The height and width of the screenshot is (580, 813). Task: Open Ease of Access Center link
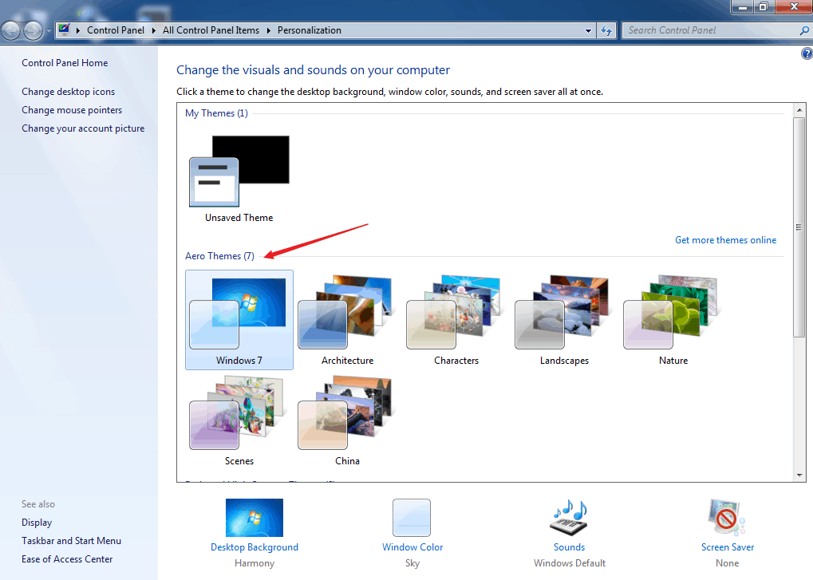click(67, 558)
